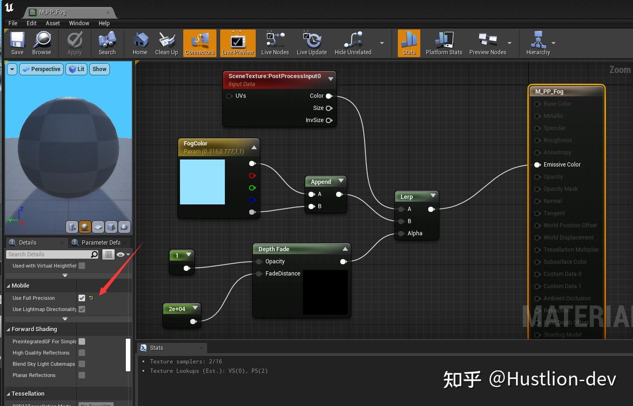Screen dimensions: 633x406
Task: Enable Planar Reflections
Action: point(82,375)
